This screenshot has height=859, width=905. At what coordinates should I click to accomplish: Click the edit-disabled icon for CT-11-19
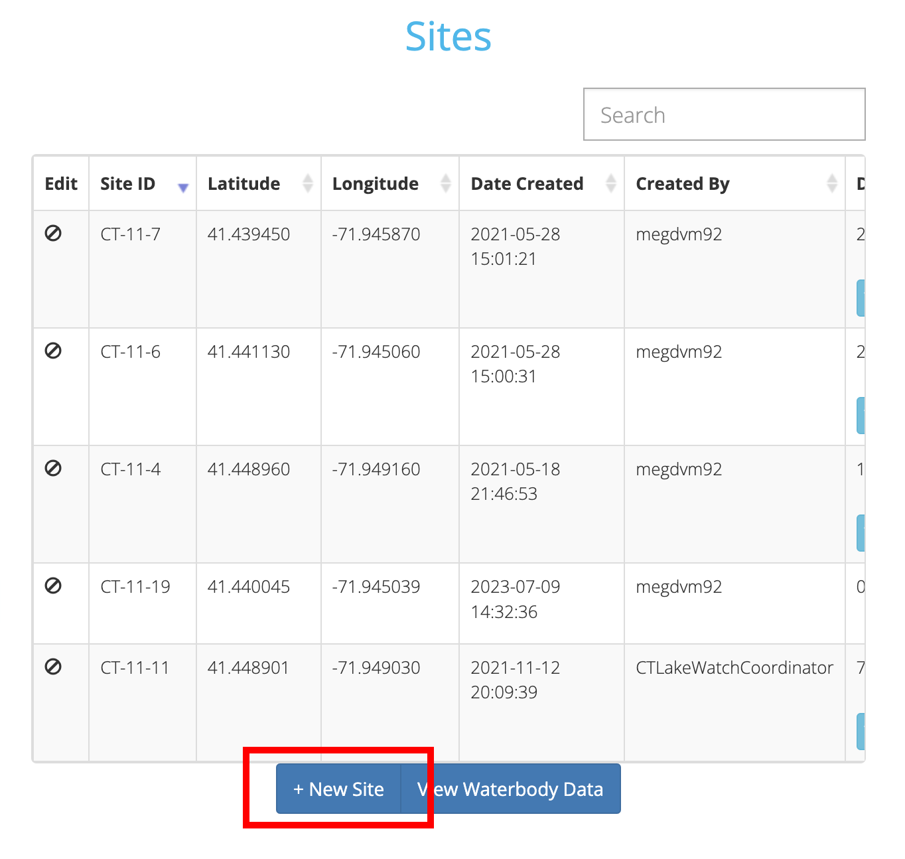pyautogui.click(x=53, y=586)
